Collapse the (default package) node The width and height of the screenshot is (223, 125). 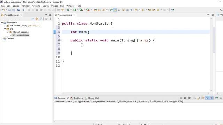(8, 32)
